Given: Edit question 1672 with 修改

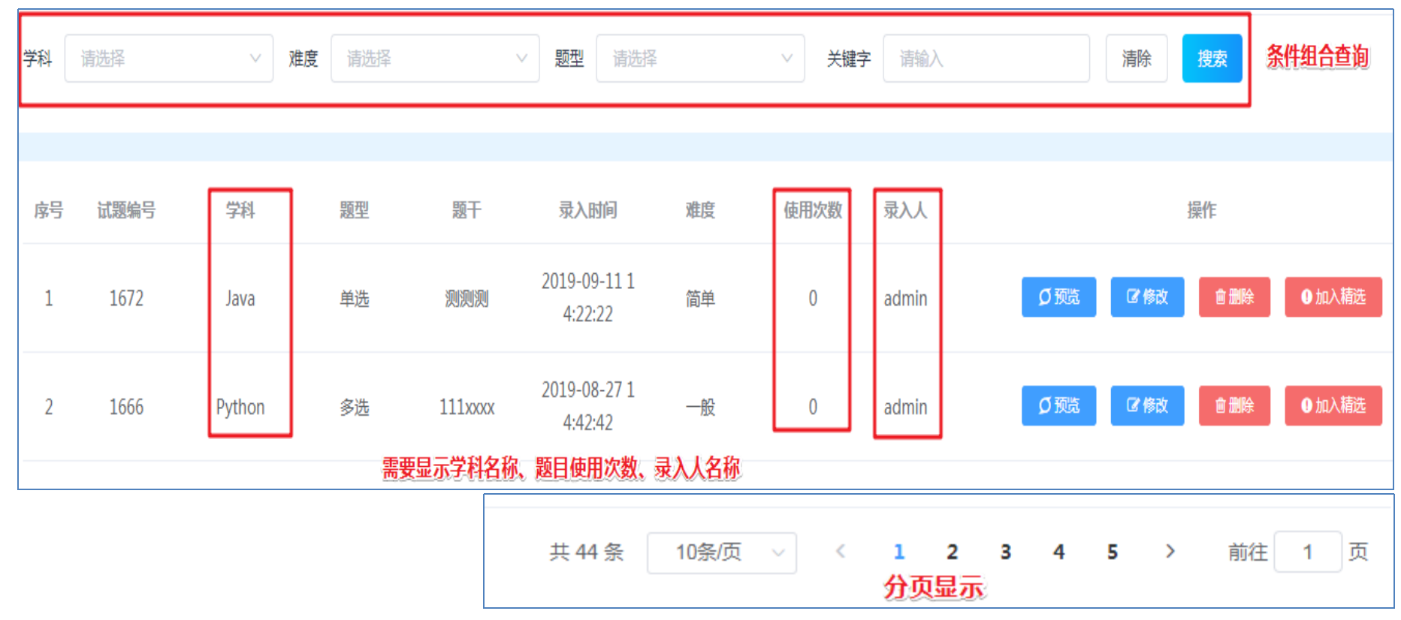Looking at the screenshot, I should pos(1147,297).
